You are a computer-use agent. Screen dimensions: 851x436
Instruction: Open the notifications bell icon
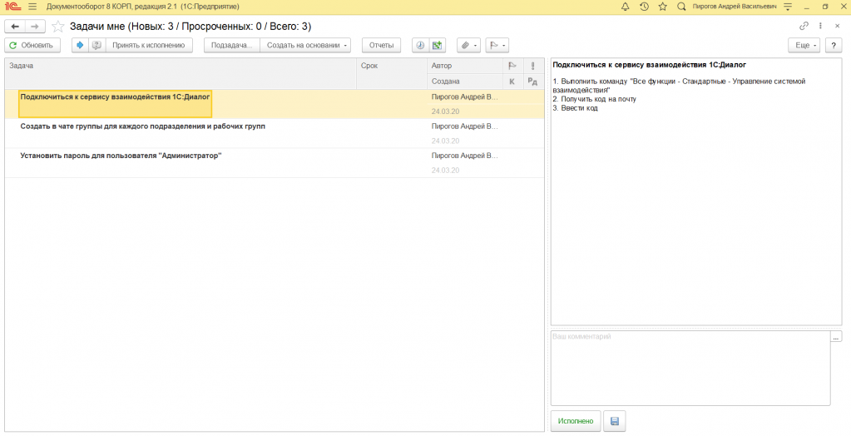[625, 7]
